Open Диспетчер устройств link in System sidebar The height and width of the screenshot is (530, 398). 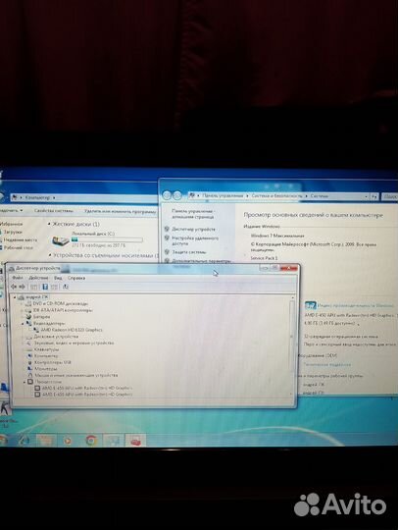[x=193, y=229]
